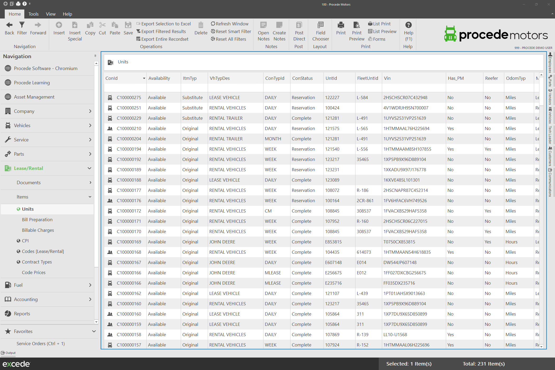Click the Create Notes icon

coord(279,25)
